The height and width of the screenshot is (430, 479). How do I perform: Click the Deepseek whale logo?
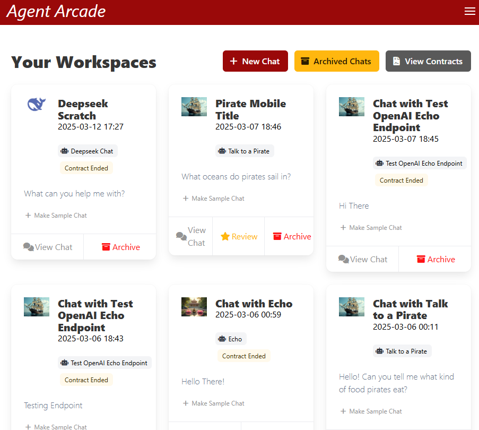click(x=36, y=105)
